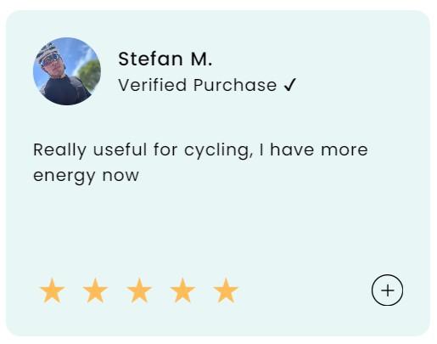Expand the review with plus icon
437x344 pixels.
[387, 290]
